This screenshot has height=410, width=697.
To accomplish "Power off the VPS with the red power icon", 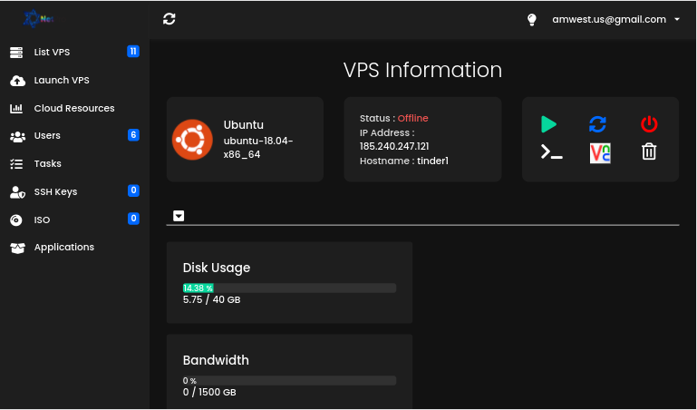I will pos(649,124).
